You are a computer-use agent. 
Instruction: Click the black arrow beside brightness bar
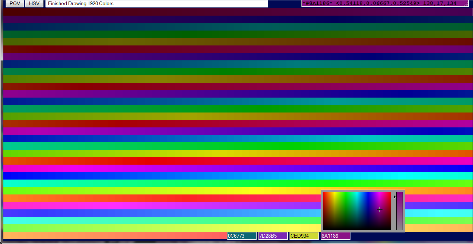(x=395, y=197)
